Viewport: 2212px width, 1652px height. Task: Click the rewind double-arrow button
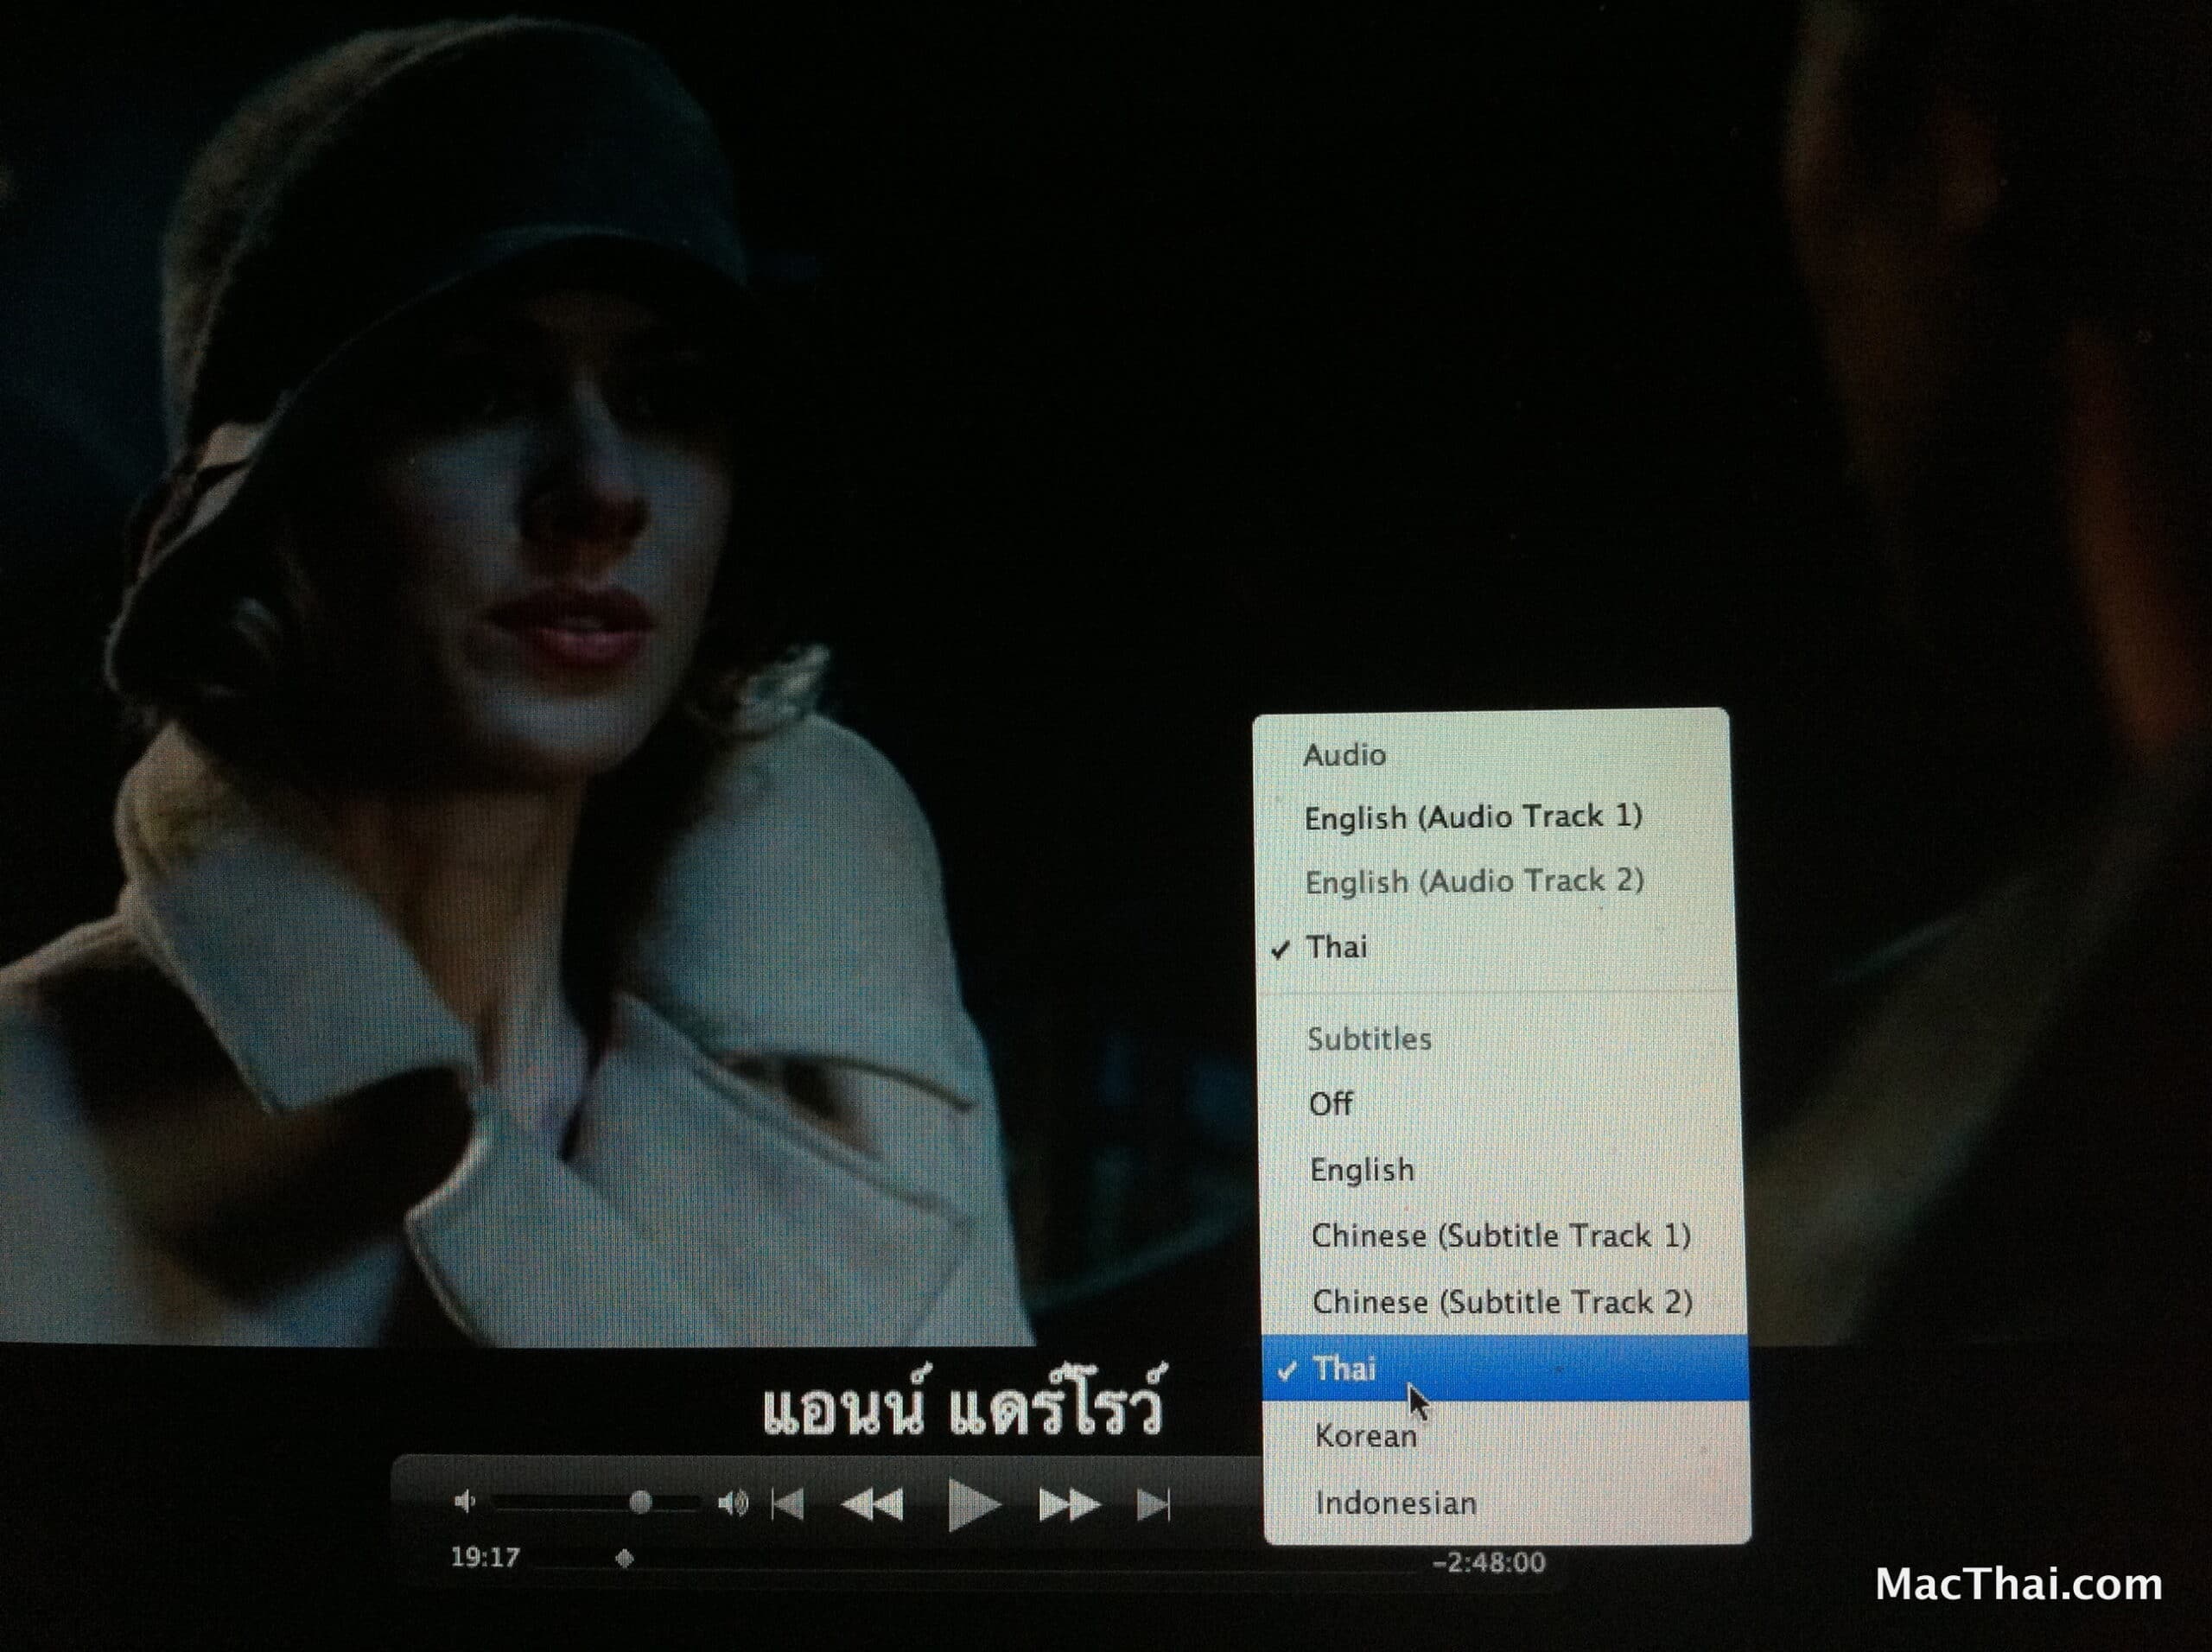(x=873, y=1504)
